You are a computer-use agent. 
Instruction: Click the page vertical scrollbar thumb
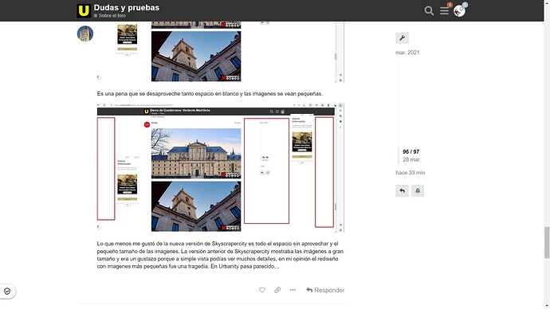[x=547, y=242]
